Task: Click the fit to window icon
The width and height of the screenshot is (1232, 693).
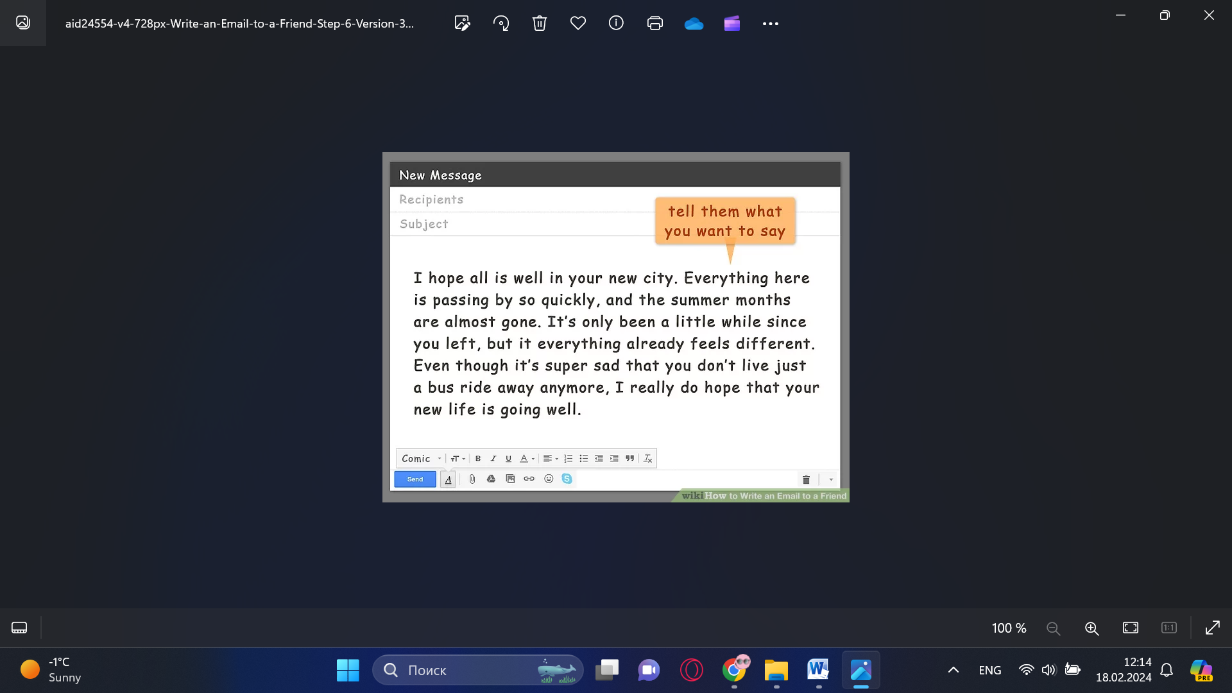Action: point(1131,628)
